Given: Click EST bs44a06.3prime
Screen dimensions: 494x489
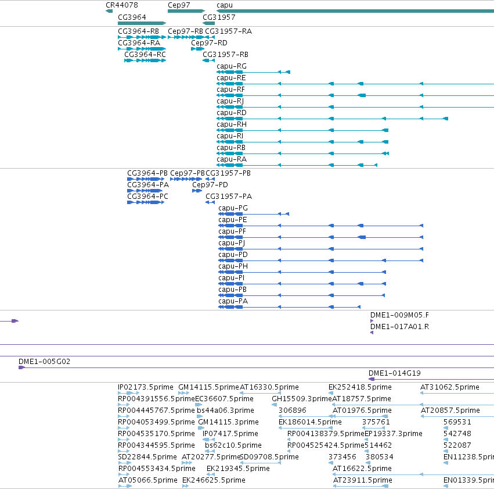Looking at the screenshot, I should click(x=200, y=417).
